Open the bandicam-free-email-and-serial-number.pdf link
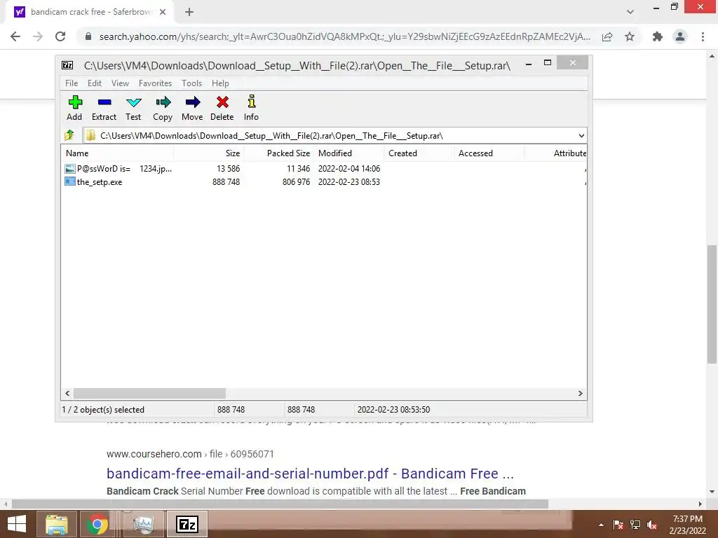The width and height of the screenshot is (718, 538). coord(310,474)
